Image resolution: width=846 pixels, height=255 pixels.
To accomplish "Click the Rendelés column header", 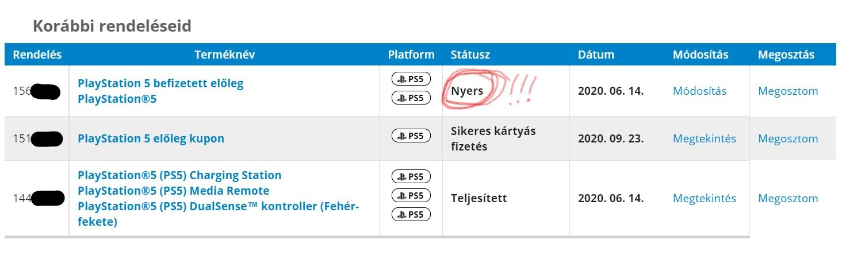I will pos(37,55).
